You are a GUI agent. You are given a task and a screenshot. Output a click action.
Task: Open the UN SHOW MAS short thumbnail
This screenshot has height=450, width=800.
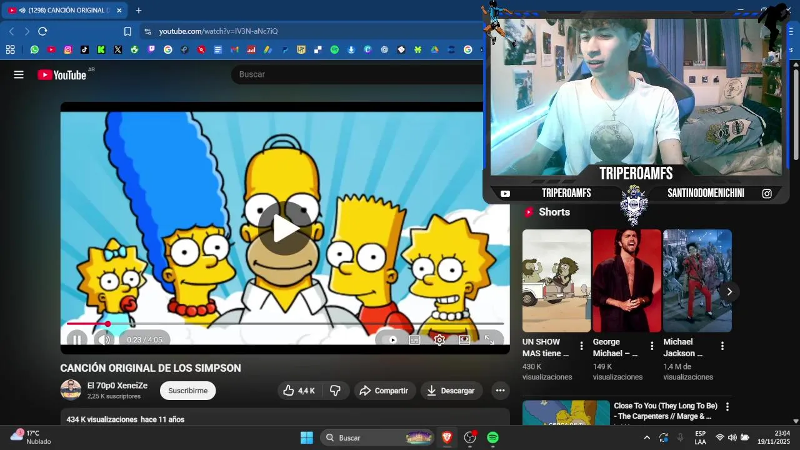[x=556, y=281]
